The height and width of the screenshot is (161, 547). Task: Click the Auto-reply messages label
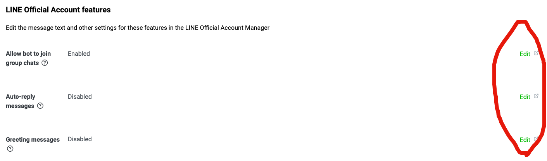24,101
